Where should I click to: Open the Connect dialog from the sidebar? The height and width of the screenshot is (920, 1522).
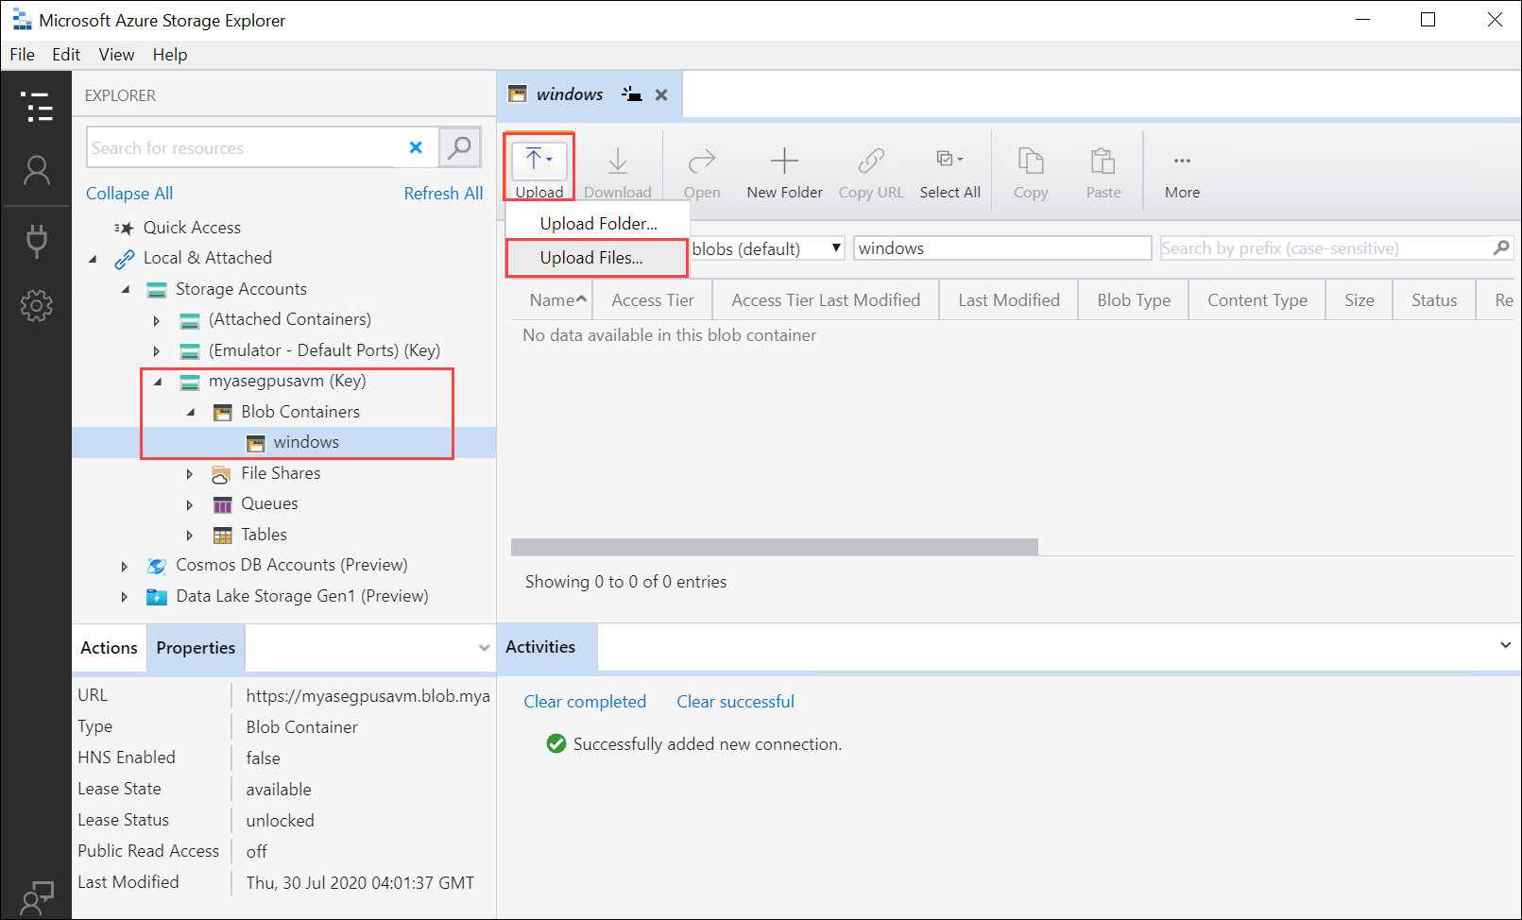click(x=38, y=241)
